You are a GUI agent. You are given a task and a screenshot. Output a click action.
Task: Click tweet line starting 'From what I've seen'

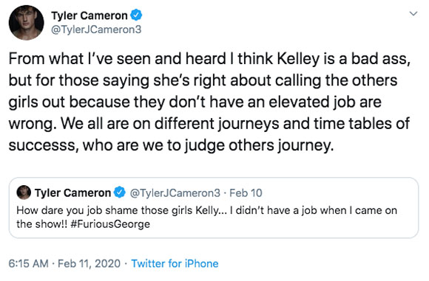coord(209,59)
